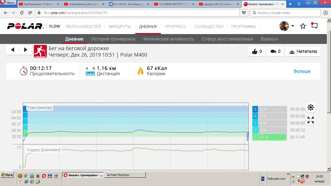Click the browser forward arrow

click(13, 13)
